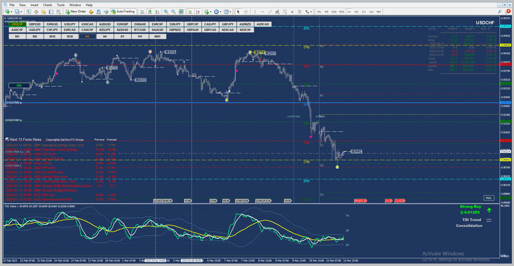Open the Market Watch icon
The height and width of the screenshot is (266, 514).
coord(28,12)
